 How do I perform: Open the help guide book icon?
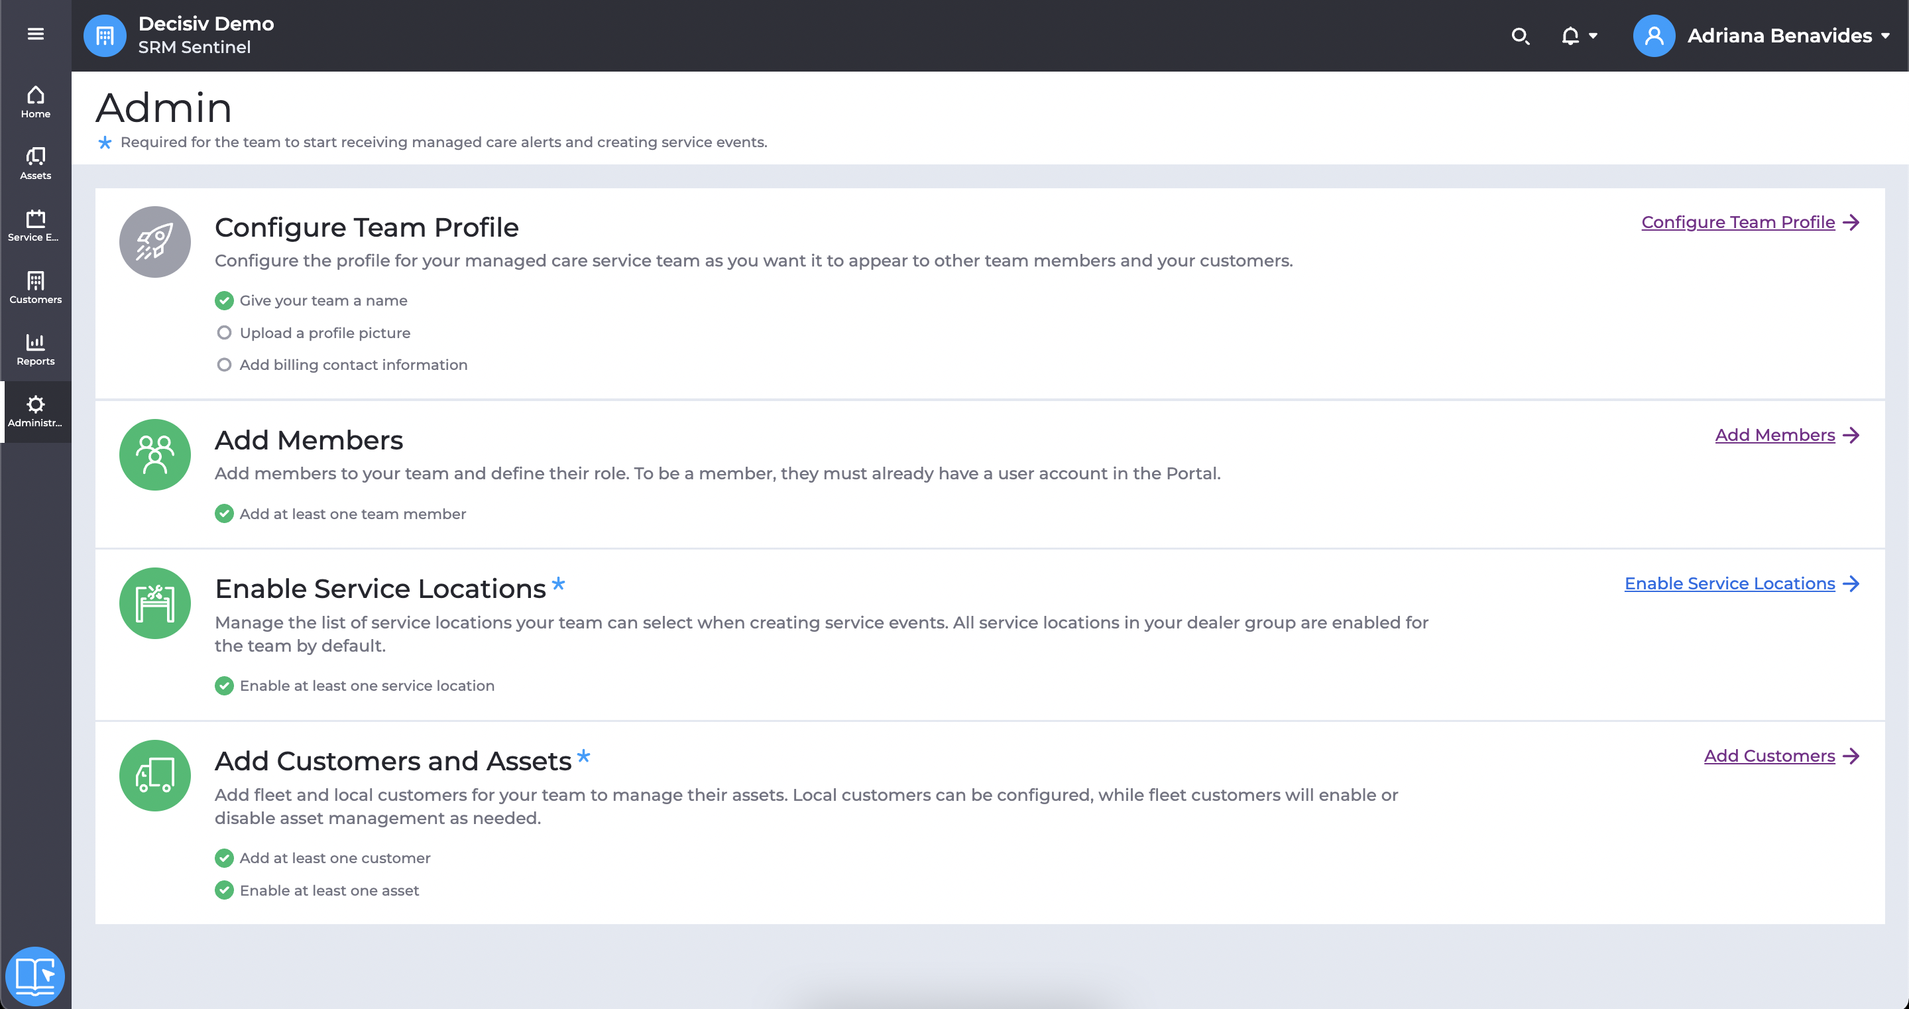[35, 976]
